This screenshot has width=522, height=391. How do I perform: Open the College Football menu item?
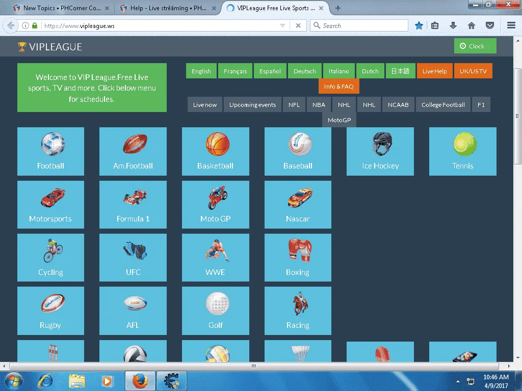click(443, 105)
